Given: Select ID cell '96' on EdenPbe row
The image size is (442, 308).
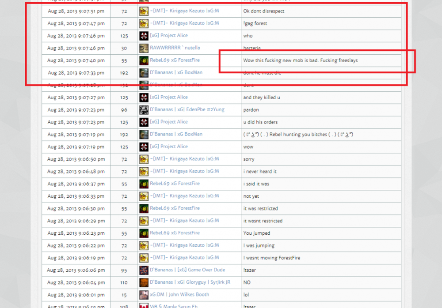Looking at the screenshot, I should (x=124, y=110).
